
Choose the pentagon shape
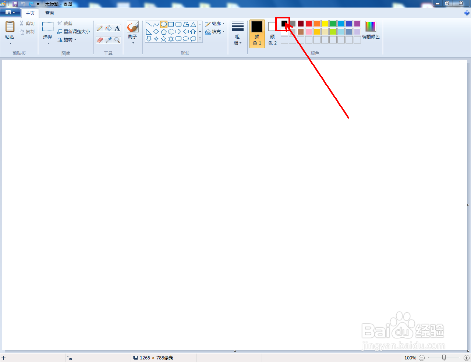click(x=164, y=32)
